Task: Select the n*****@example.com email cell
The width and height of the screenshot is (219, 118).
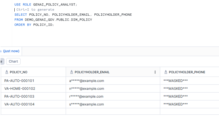Action: coord(86,89)
